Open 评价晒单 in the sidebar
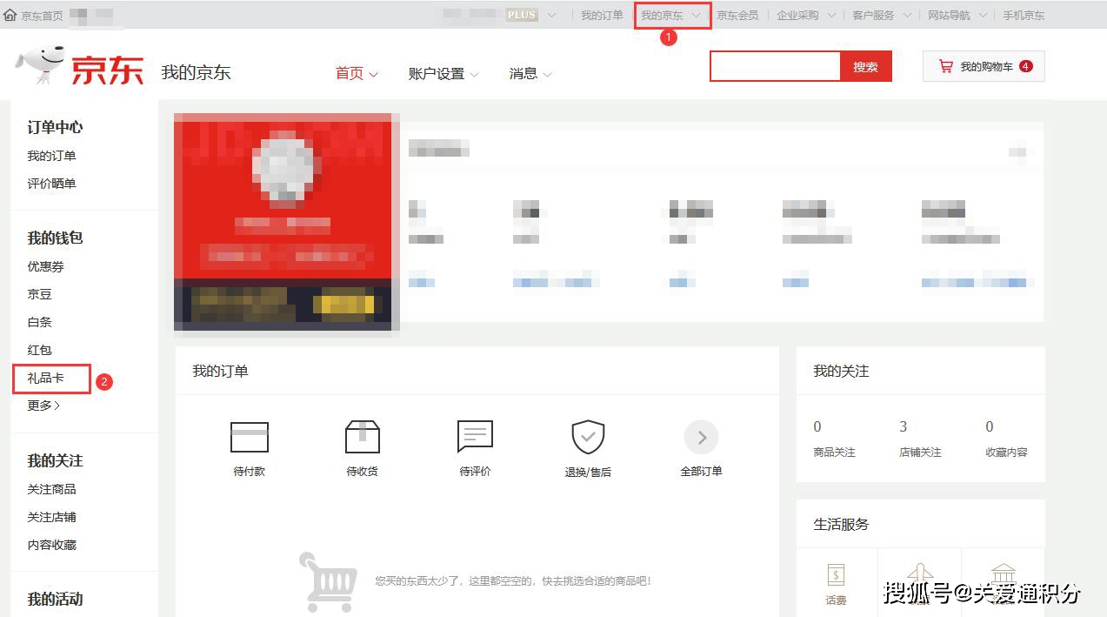Viewport: 1107px width, 617px height. click(51, 184)
